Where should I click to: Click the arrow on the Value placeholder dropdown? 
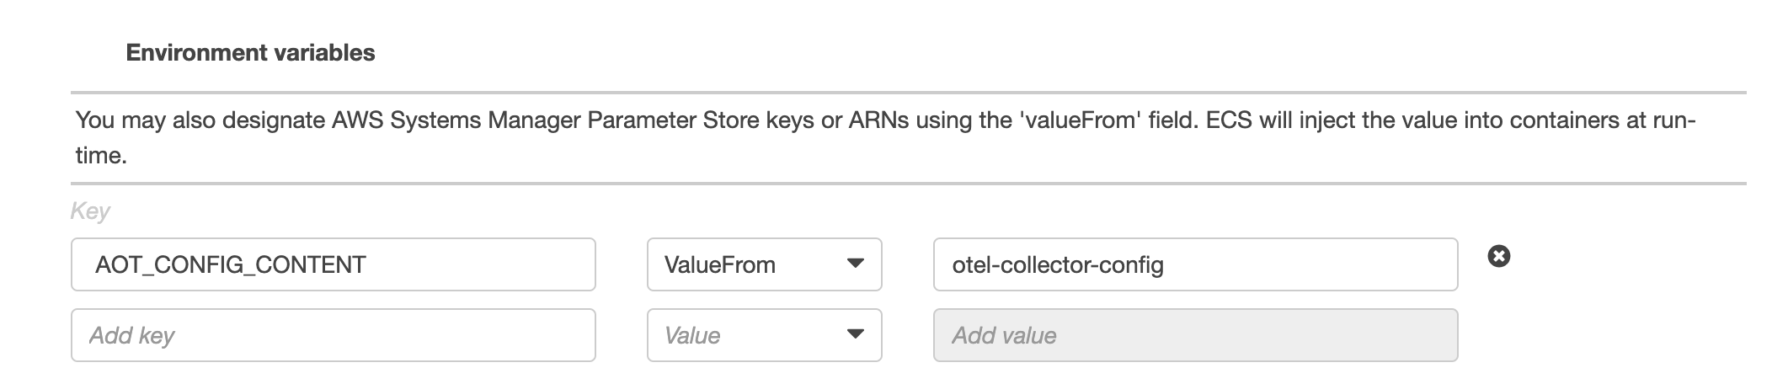click(855, 334)
